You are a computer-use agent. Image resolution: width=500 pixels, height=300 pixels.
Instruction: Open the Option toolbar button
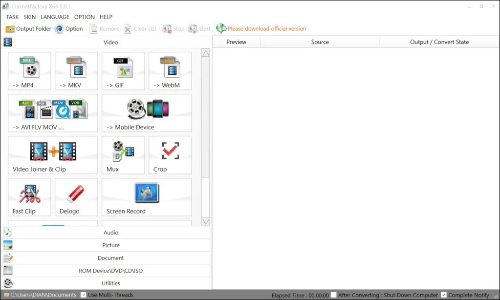click(x=68, y=29)
